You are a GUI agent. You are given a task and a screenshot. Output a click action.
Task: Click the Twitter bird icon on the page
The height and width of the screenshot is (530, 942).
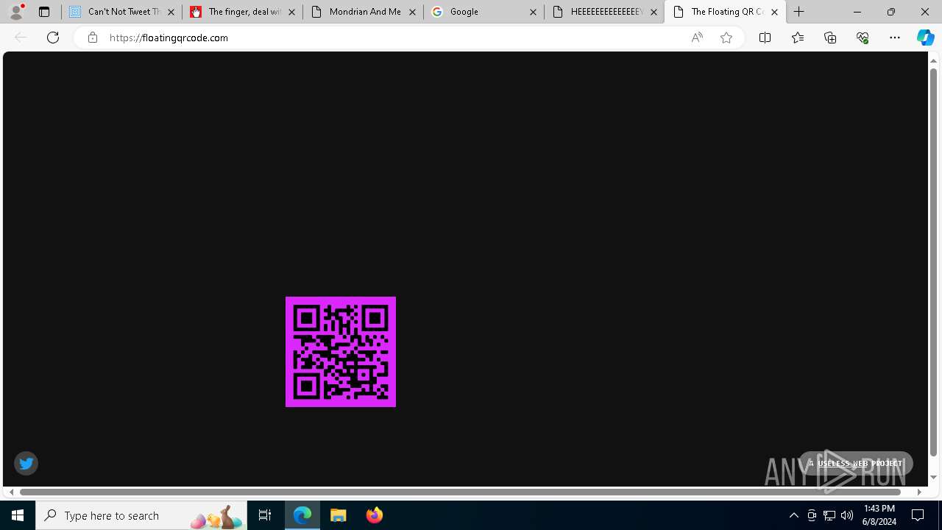pyautogui.click(x=26, y=463)
